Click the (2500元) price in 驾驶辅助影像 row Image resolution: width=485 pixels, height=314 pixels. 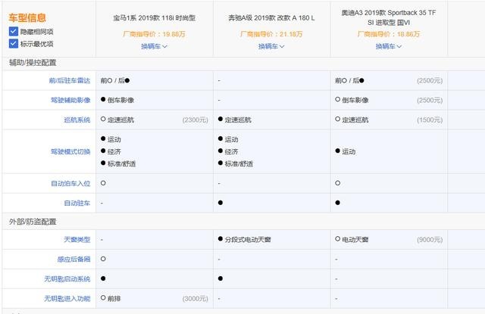pyautogui.click(x=430, y=100)
